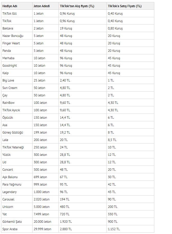Viewport: 172px width, 234px height.
Task: Select the "TikTok'a Satış Fiyatı (TL)" header
Action: pos(125,6)
